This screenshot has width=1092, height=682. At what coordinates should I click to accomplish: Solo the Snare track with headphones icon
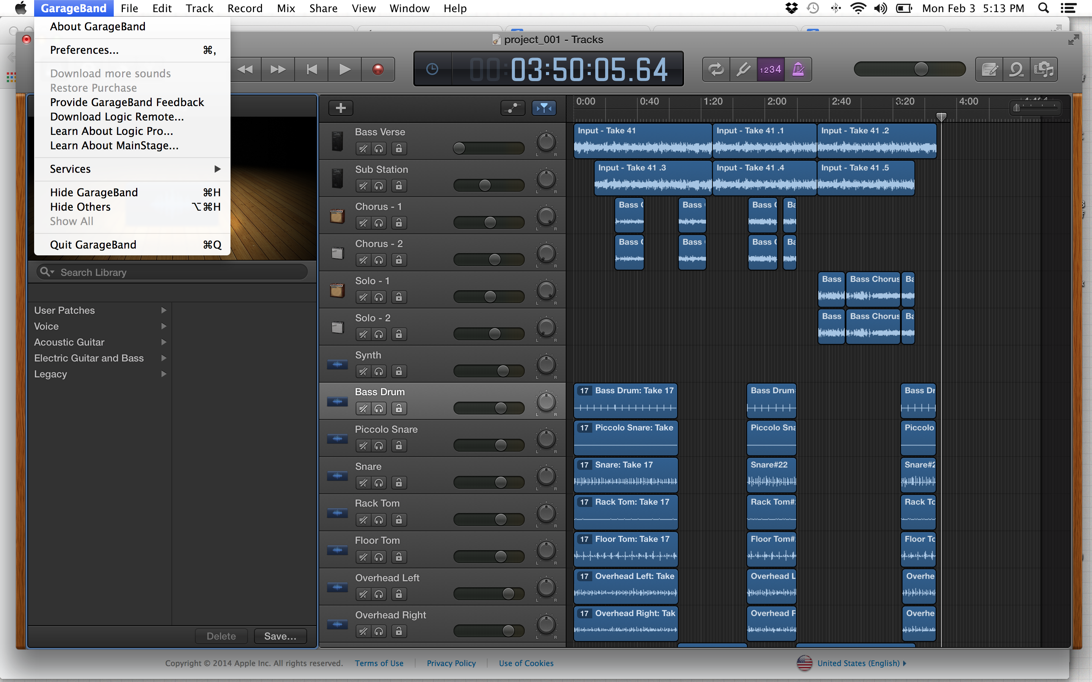pyautogui.click(x=379, y=482)
